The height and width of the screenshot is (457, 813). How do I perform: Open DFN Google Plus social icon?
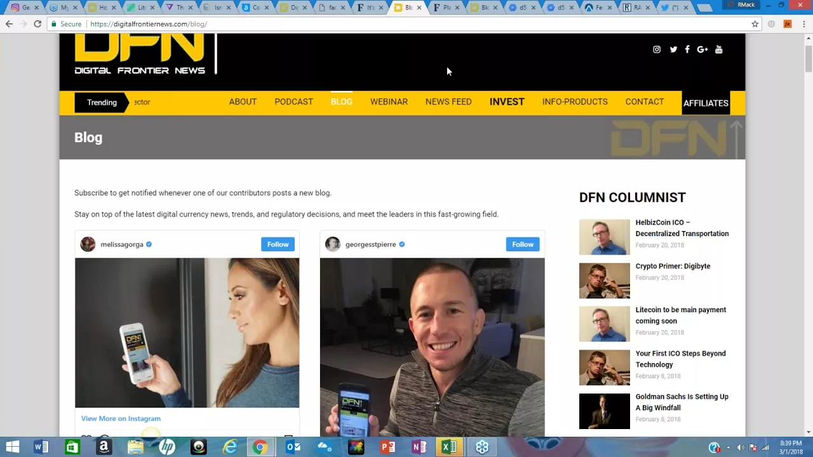(x=702, y=50)
